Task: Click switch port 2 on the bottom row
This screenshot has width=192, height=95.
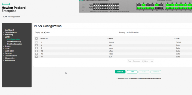Action: (139, 8)
